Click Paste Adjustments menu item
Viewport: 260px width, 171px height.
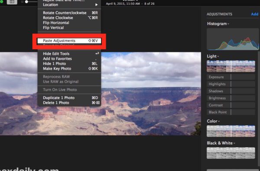69,41
